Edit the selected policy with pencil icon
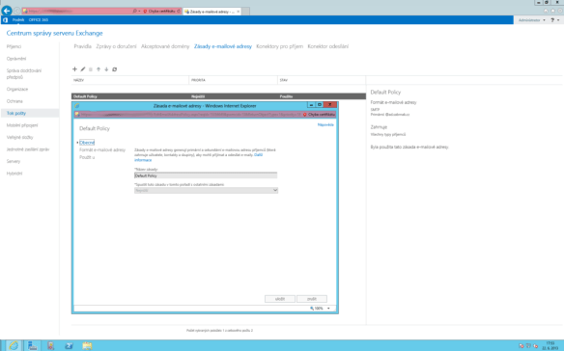The image size is (564, 351). pyautogui.click(x=83, y=69)
